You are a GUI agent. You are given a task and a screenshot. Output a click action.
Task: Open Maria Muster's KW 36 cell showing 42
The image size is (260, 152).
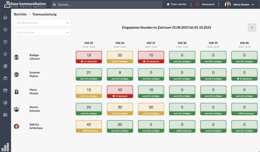(120, 92)
